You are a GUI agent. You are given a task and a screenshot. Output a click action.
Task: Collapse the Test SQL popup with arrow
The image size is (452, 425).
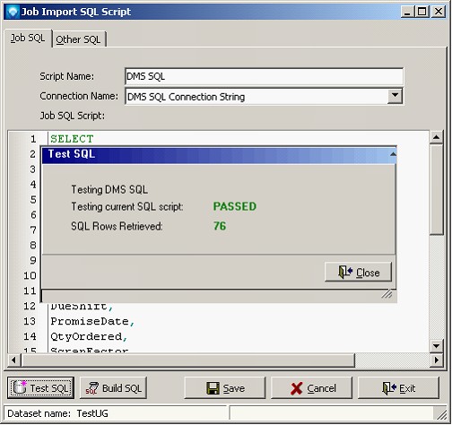tap(393, 154)
